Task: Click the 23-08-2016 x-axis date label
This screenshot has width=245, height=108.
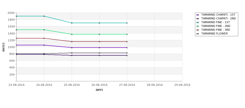Action: tap(17, 85)
